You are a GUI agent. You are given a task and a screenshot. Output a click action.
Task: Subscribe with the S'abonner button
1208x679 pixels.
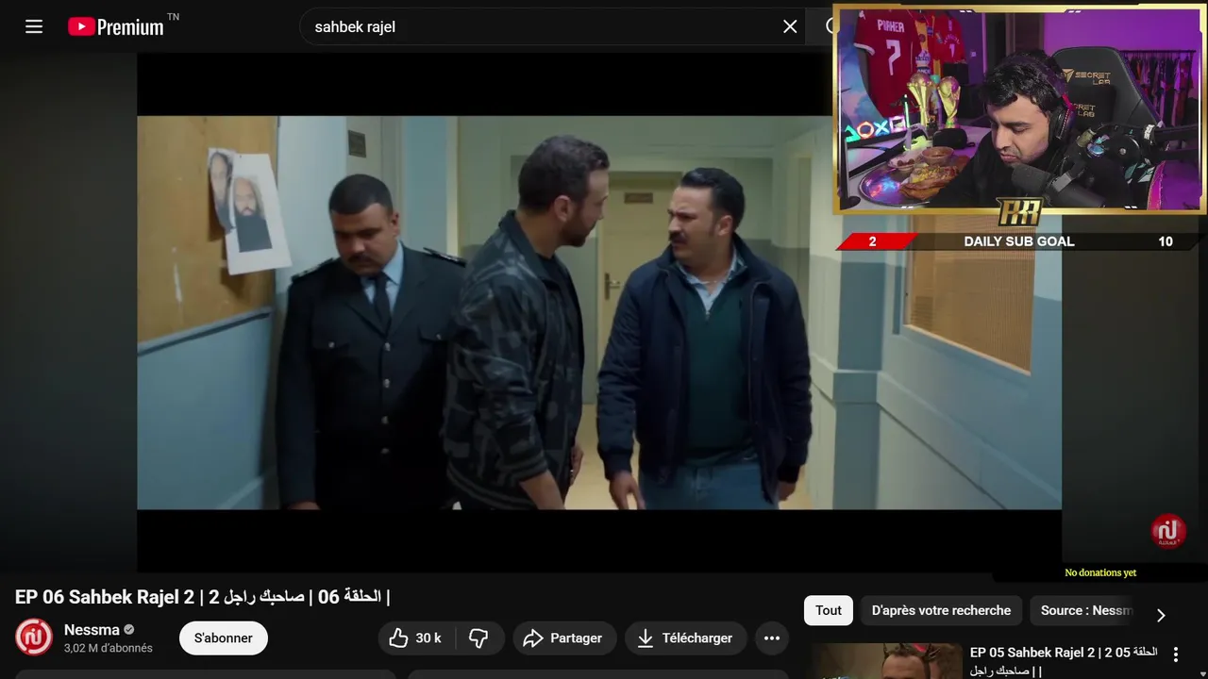(224, 638)
